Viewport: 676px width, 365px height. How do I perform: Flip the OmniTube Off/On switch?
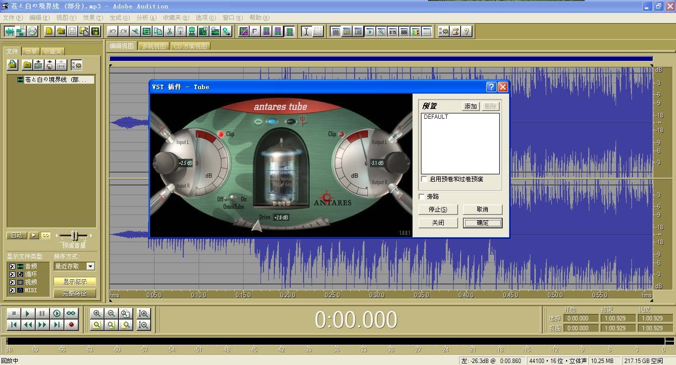point(232,199)
